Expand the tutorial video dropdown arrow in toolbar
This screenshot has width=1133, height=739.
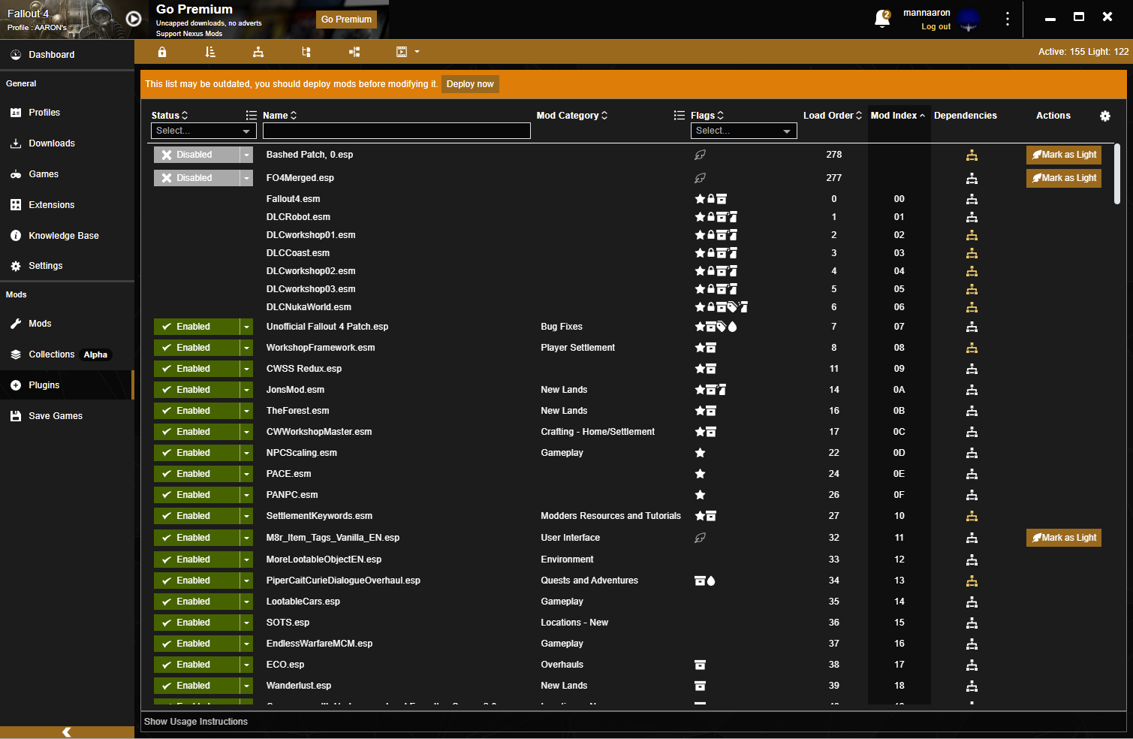point(417,52)
